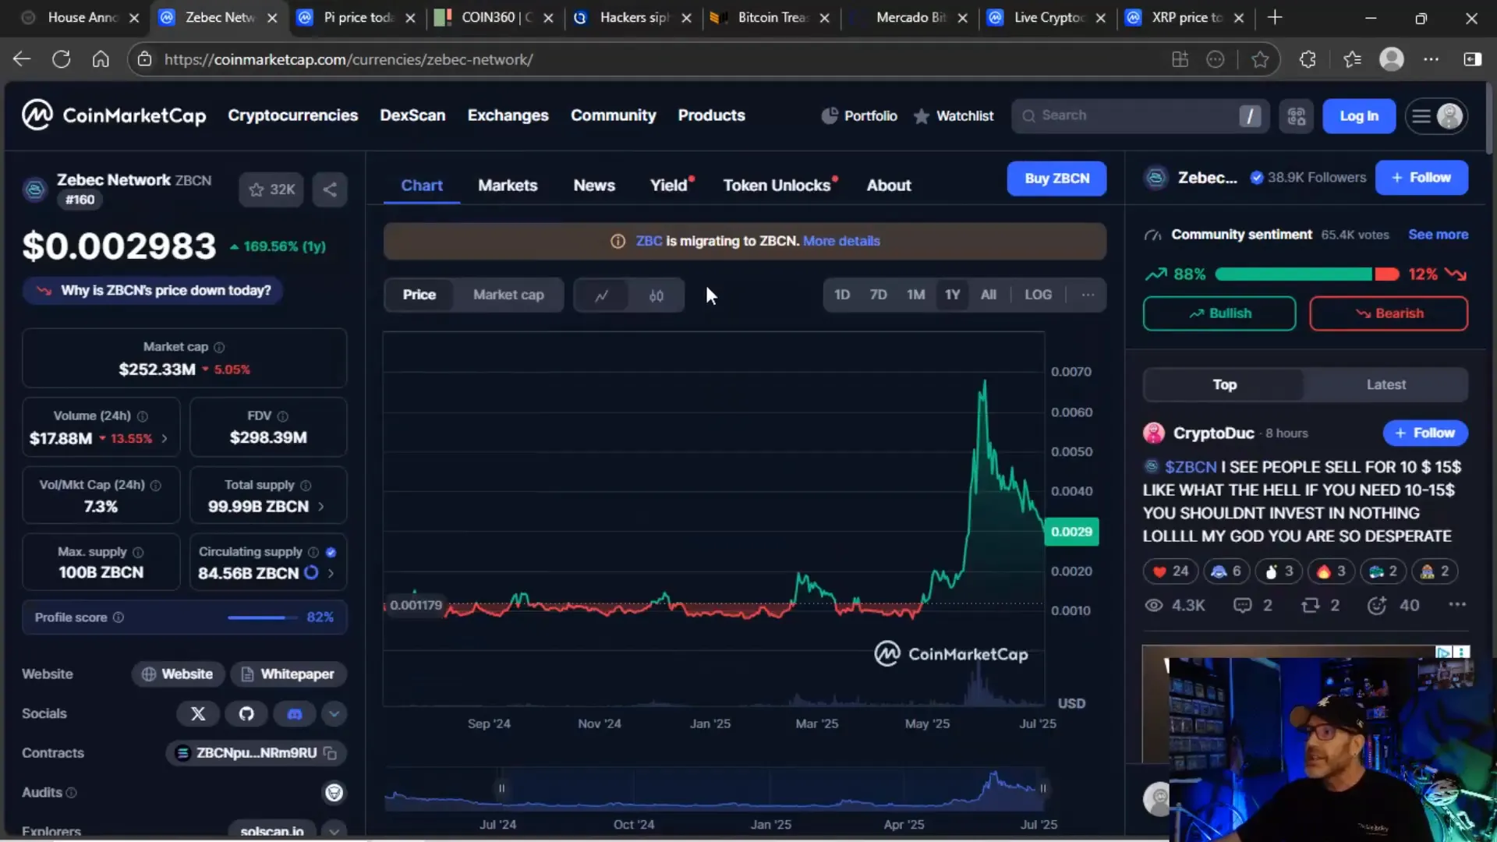Viewport: 1497px width, 842px height.
Task: Select line chart type
Action: (x=601, y=295)
